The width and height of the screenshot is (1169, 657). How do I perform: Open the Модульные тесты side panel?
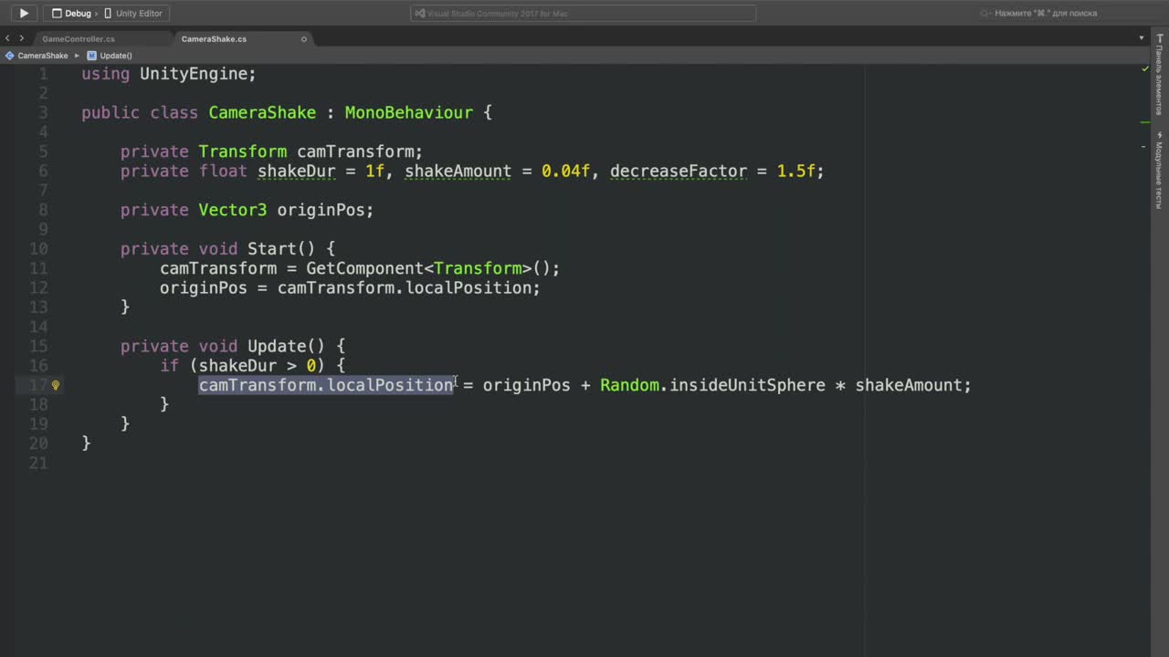[1160, 171]
